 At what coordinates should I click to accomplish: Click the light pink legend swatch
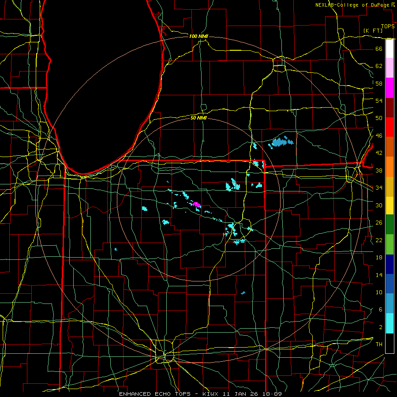pyautogui.click(x=390, y=68)
